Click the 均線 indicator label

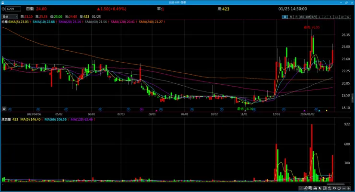[x=5, y=22]
